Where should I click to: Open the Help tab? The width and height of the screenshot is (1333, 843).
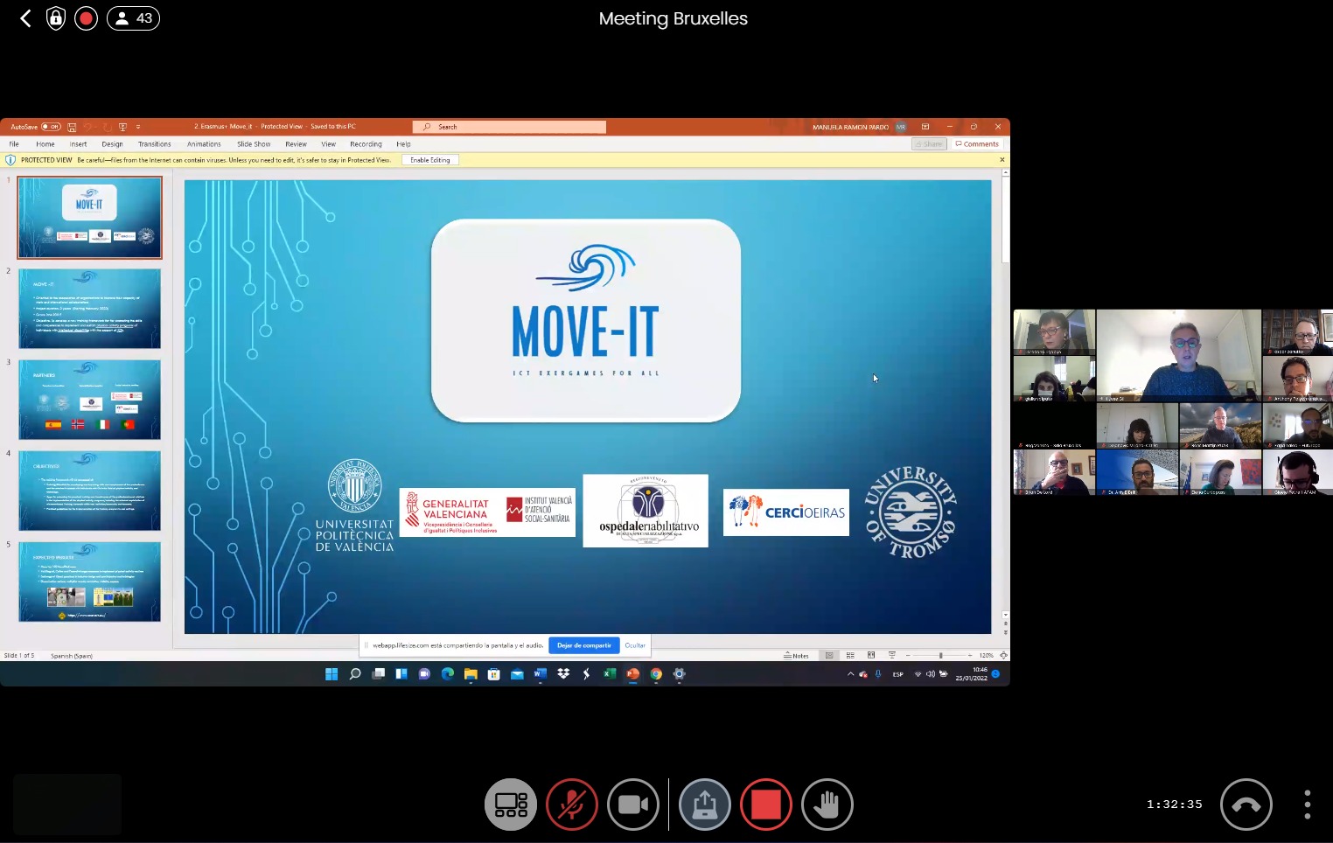[x=403, y=144]
